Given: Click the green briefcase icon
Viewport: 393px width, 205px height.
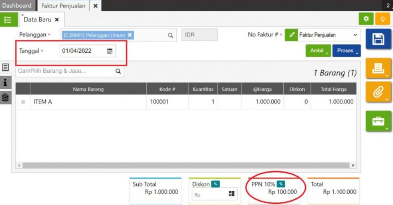Looking at the screenshot, I should tap(378, 121).
